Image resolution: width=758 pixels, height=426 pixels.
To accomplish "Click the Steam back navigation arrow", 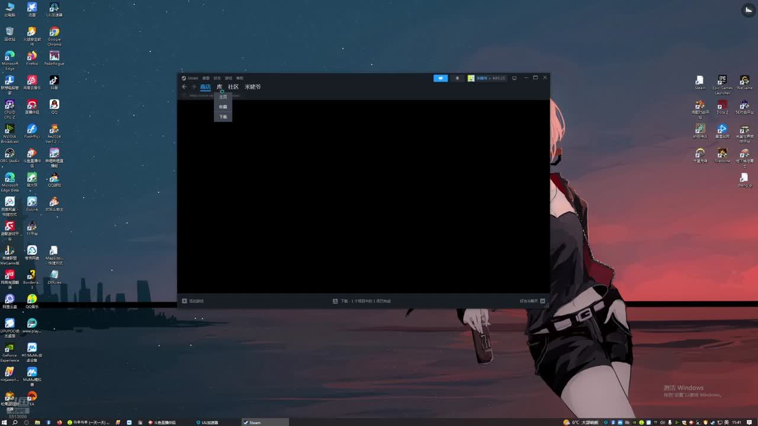I will click(184, 87).
